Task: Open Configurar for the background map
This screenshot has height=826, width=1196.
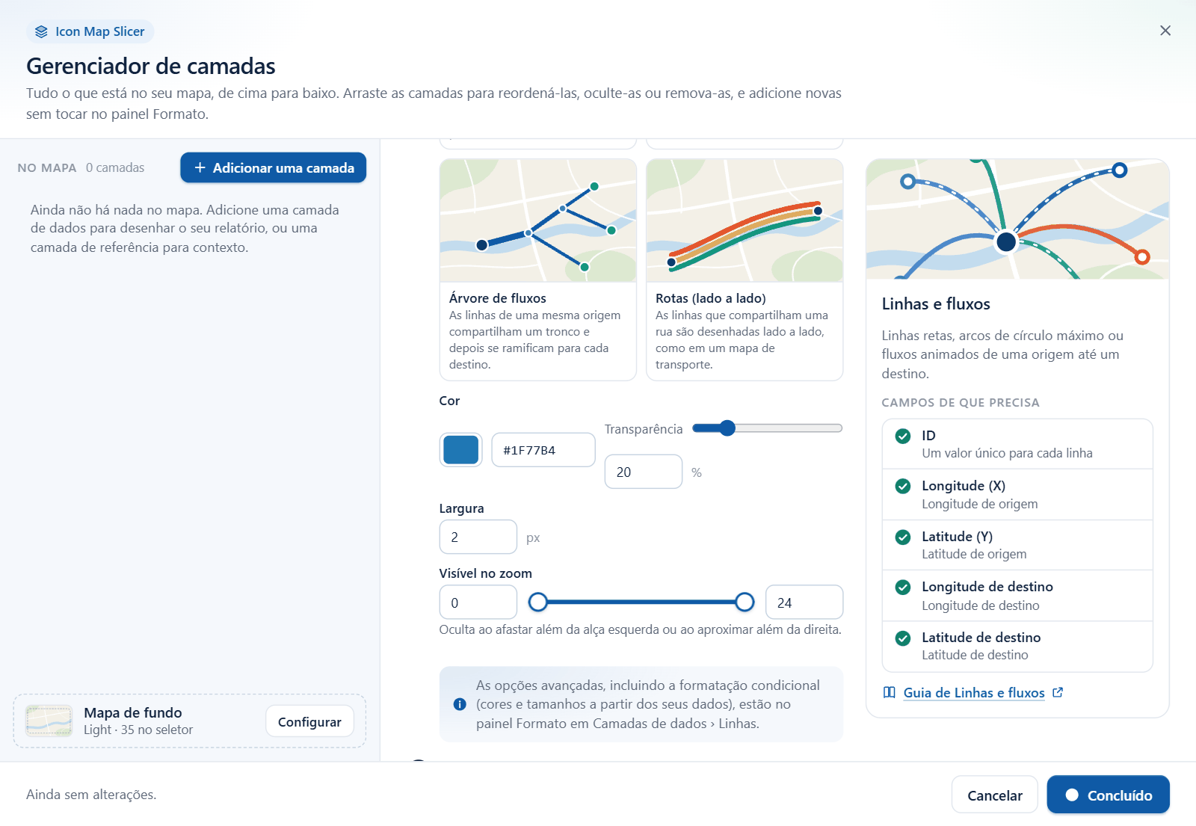Action: 309,721
